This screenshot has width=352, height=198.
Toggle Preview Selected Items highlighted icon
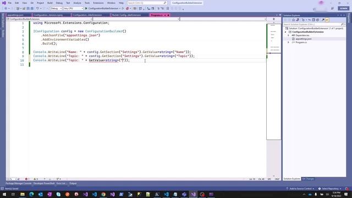coord(327,20)
